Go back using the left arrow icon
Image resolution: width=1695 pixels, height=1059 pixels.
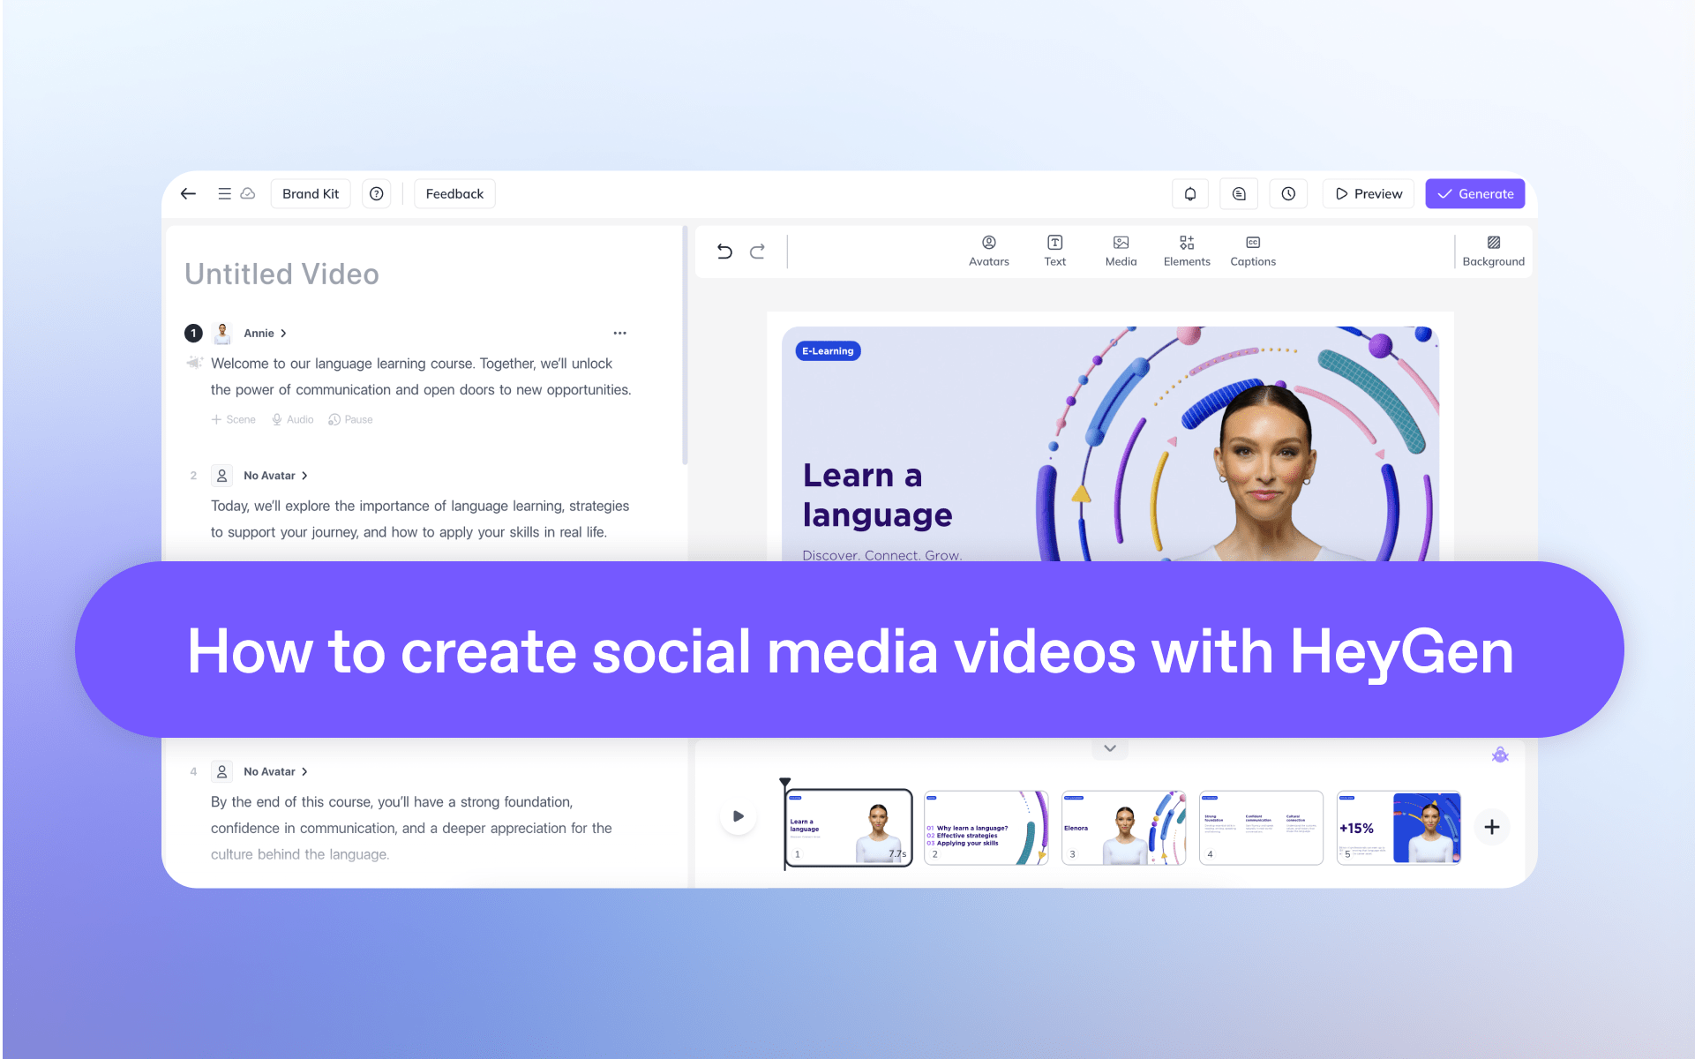pos(188,194)
